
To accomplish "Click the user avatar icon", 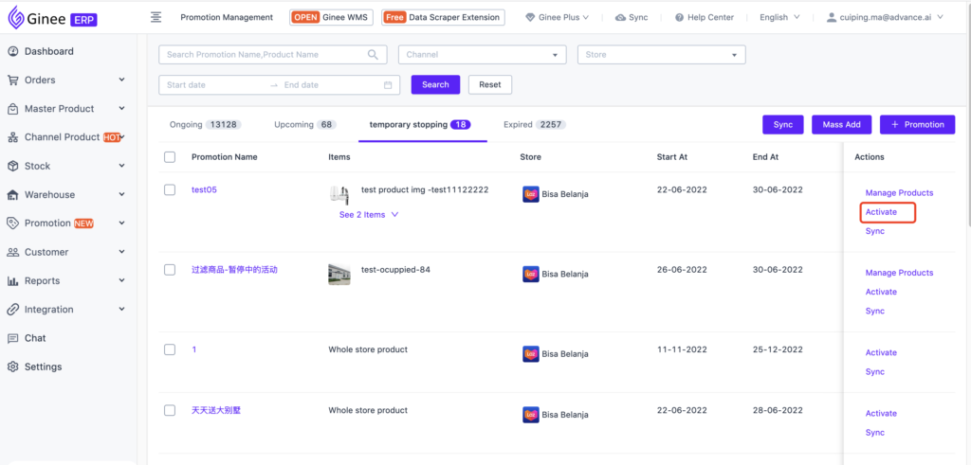I will [832, 17].
